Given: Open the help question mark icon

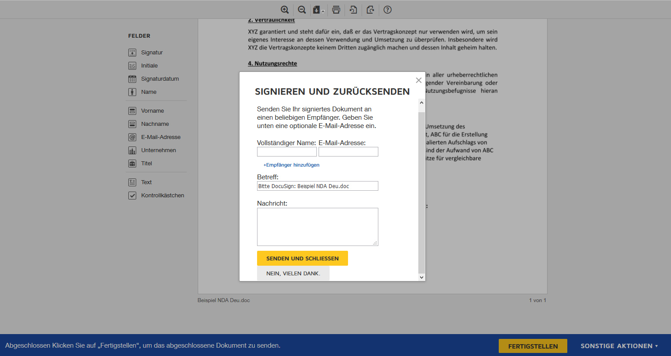Looking at the screenshot, I should 388,10.
